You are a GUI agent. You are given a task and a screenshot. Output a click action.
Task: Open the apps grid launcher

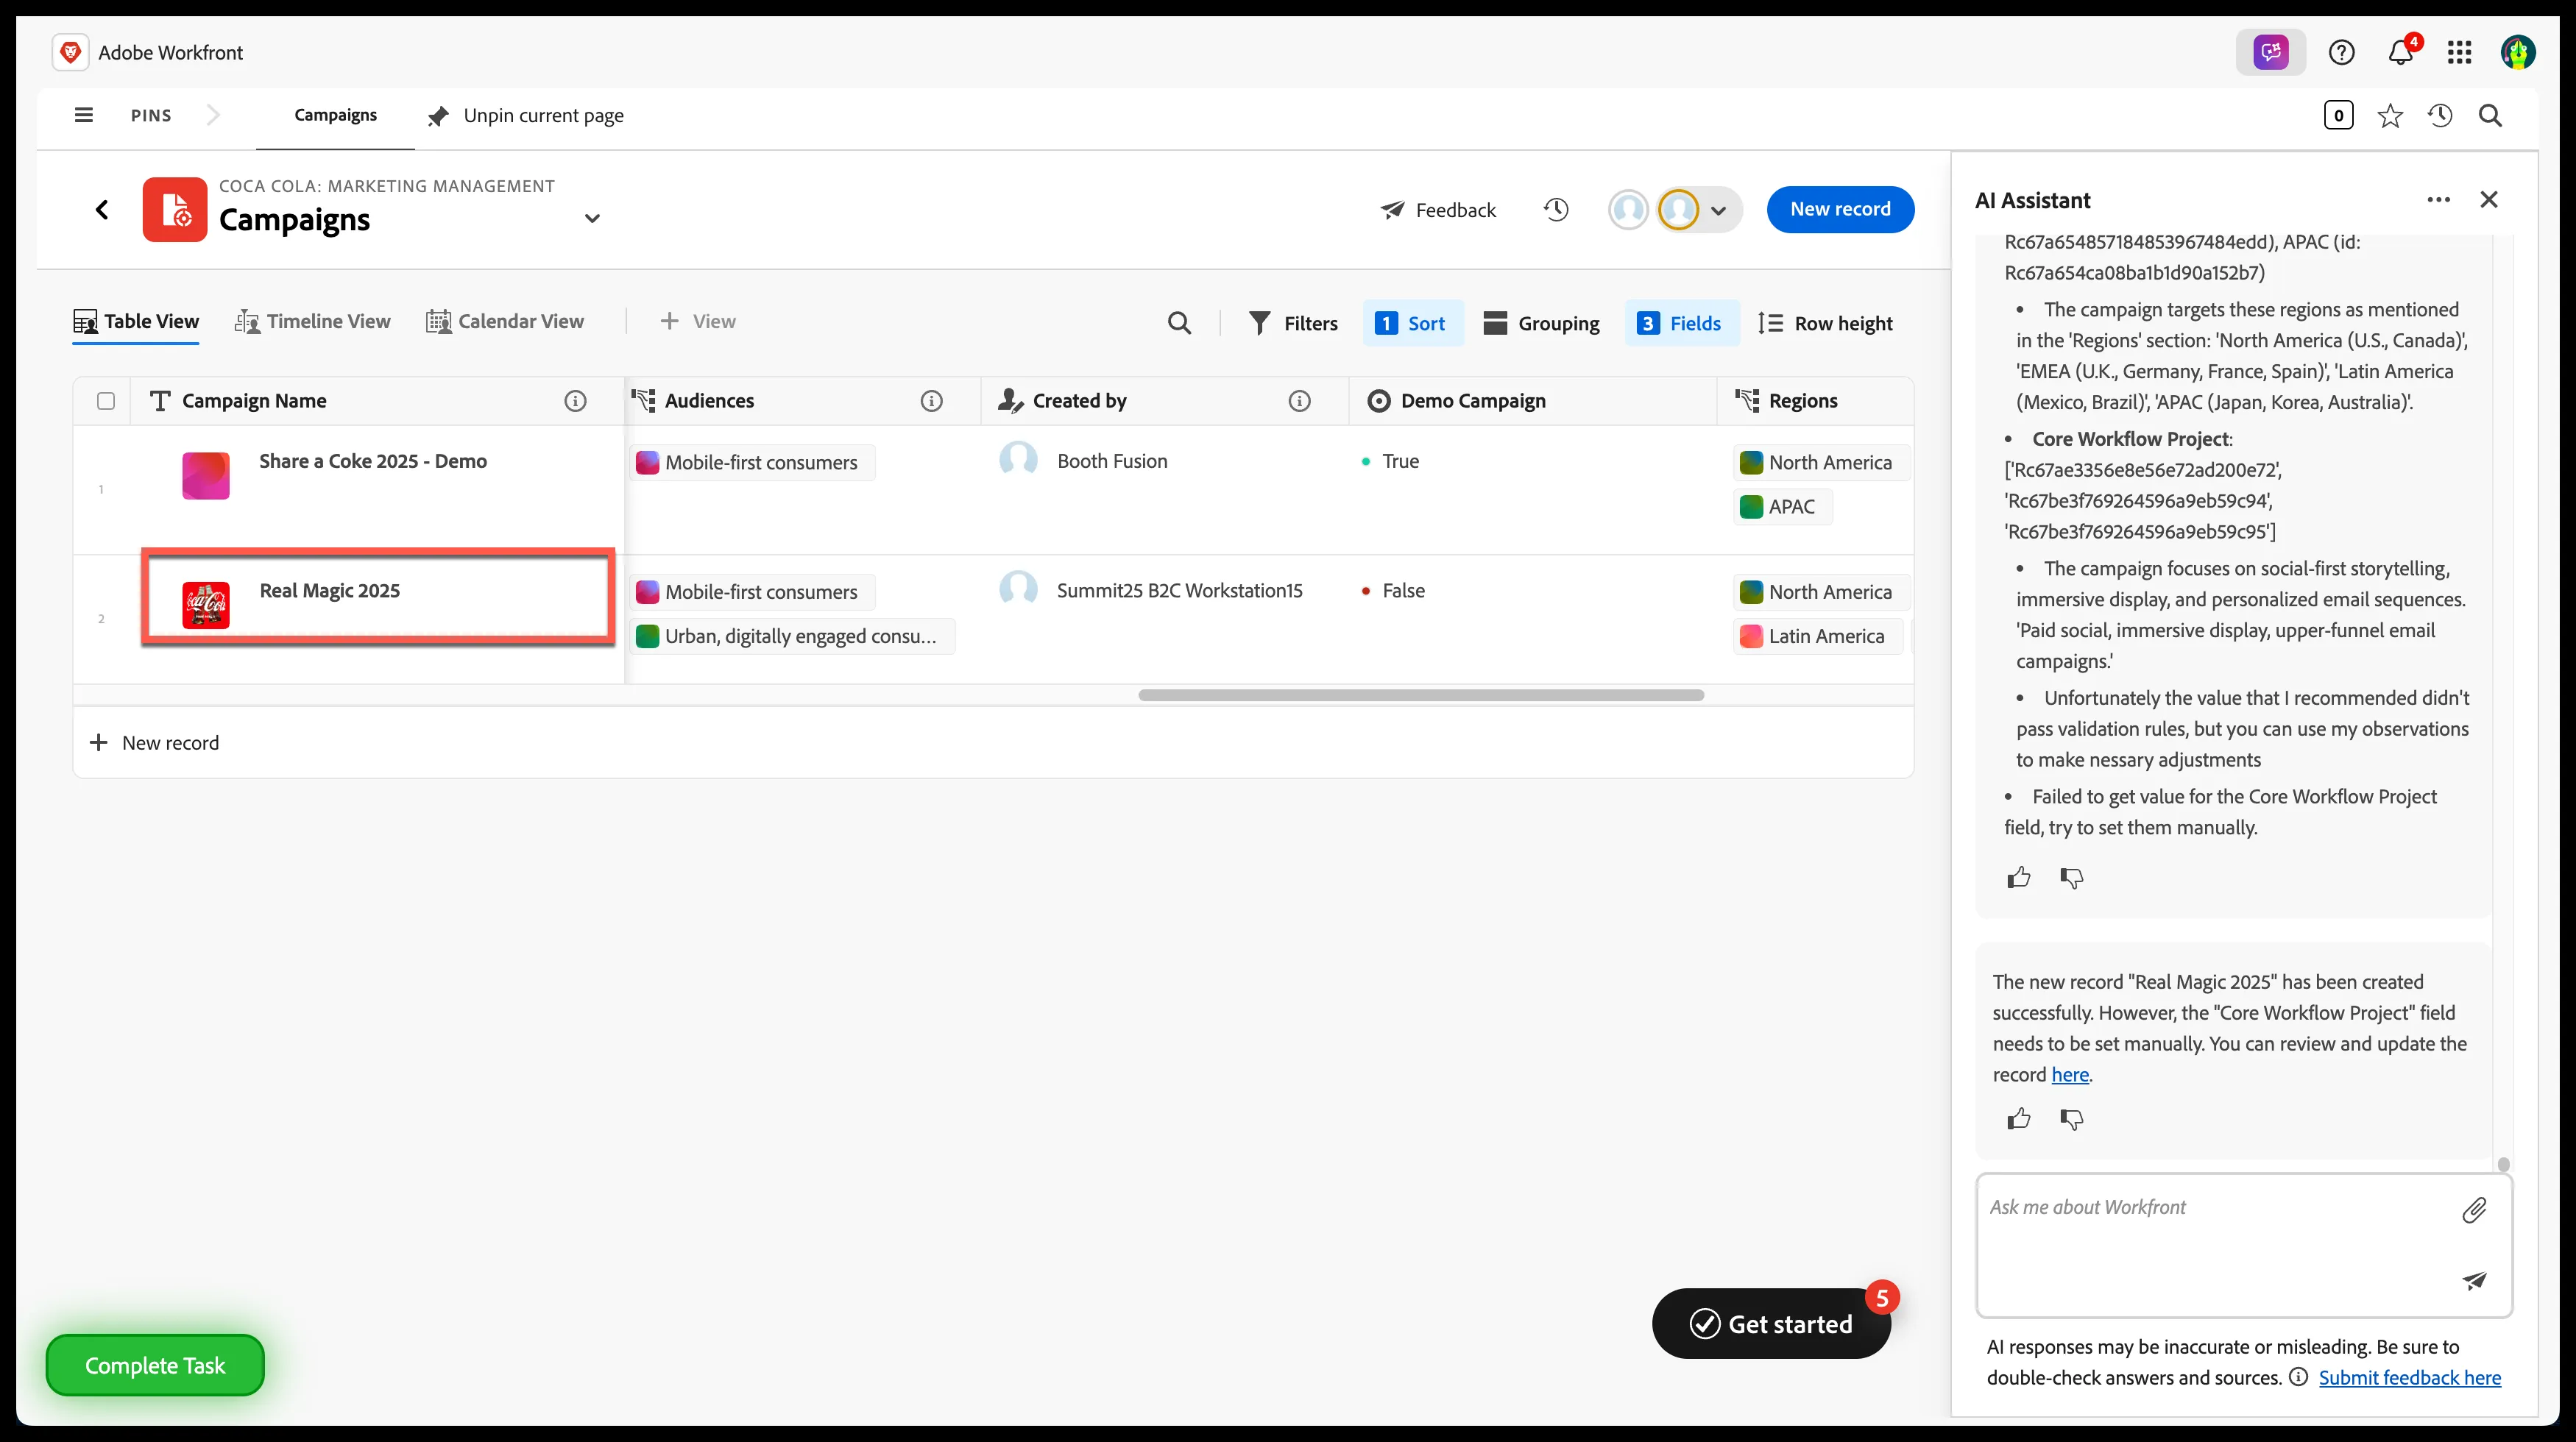pos(2460,52)
